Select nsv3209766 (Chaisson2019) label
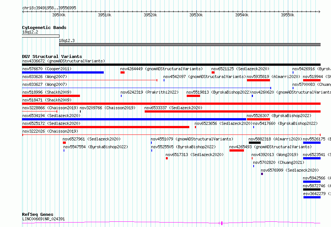The width and height of the screenshot is (331, 227). tap(107, 108)
